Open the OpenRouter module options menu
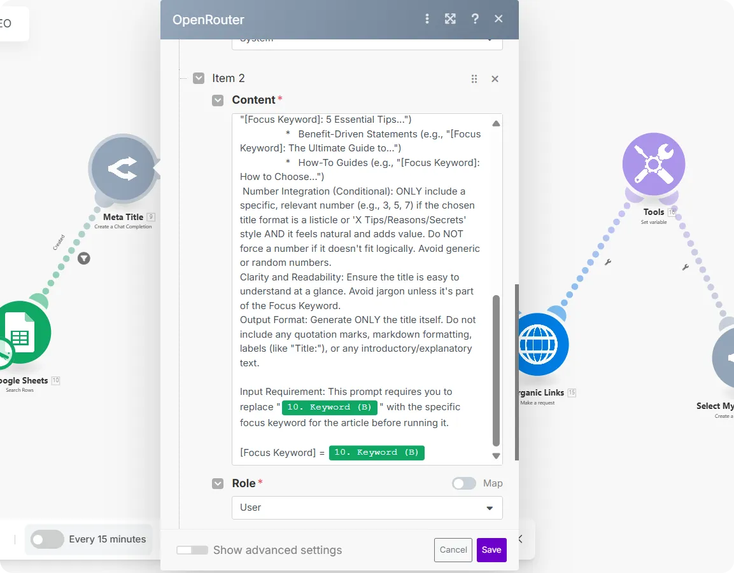The width and height of the screenshot is (734, 573). click(x=427, y=18)
